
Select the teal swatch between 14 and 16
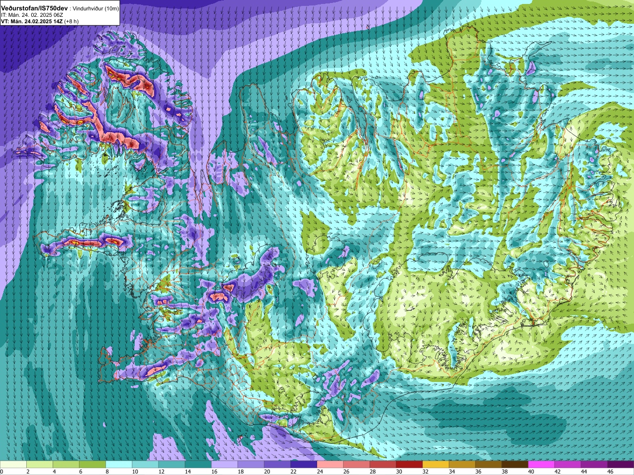[x=198, y=465]
